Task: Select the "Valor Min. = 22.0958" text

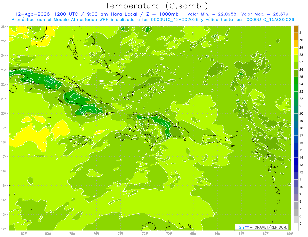Action: click(x=212, y=14)
